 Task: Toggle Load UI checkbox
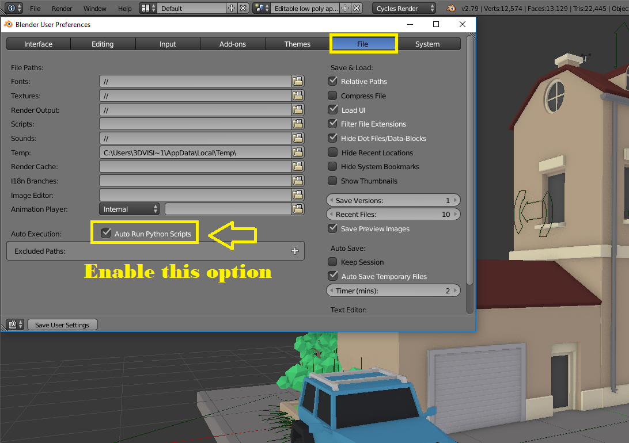click(x=332, y=109)
